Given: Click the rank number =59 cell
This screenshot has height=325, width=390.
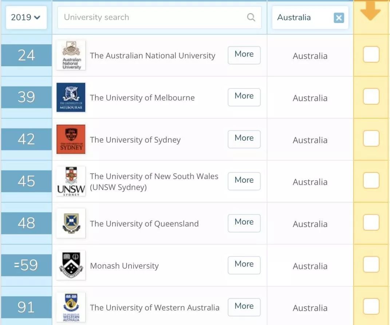Looking at the screenshot, I should [26, 265].
